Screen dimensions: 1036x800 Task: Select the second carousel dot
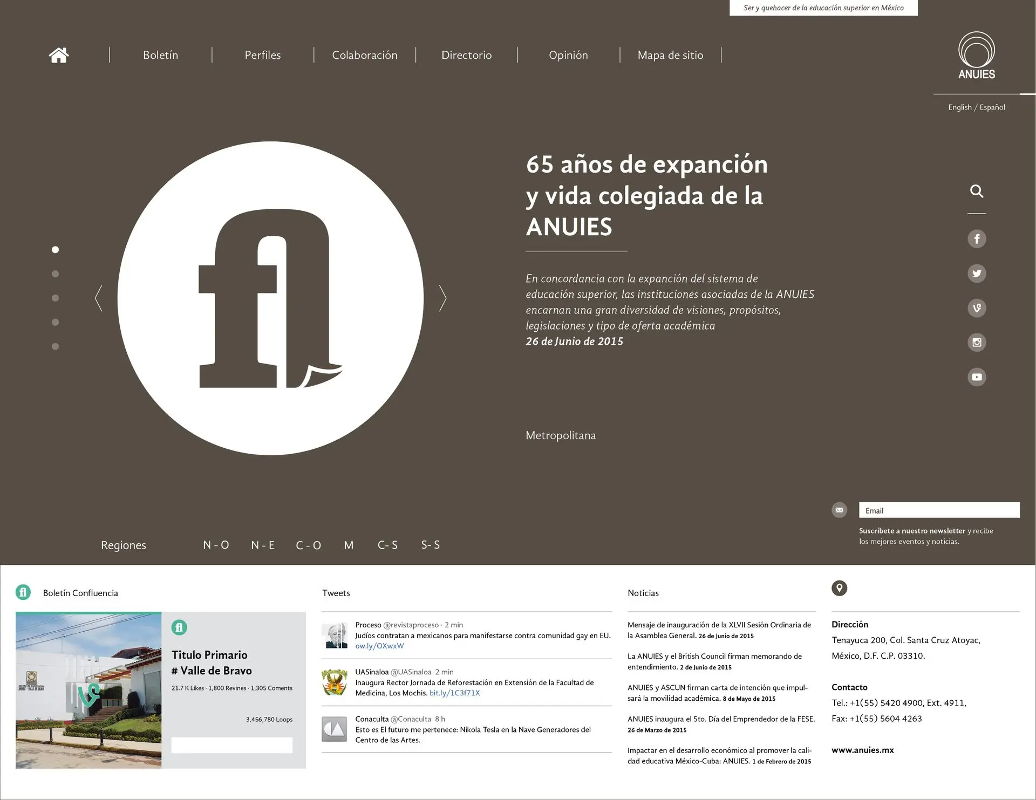click(55, 273)
